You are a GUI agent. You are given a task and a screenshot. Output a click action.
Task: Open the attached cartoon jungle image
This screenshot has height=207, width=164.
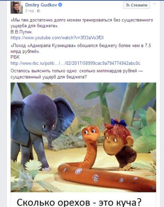(83, 137)
